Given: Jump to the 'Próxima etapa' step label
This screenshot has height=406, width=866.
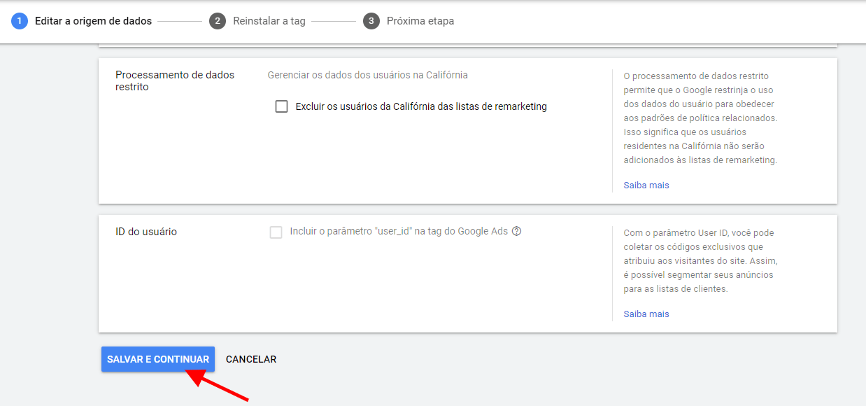Looking at the screenshot, I should click(x=420, y=21).
